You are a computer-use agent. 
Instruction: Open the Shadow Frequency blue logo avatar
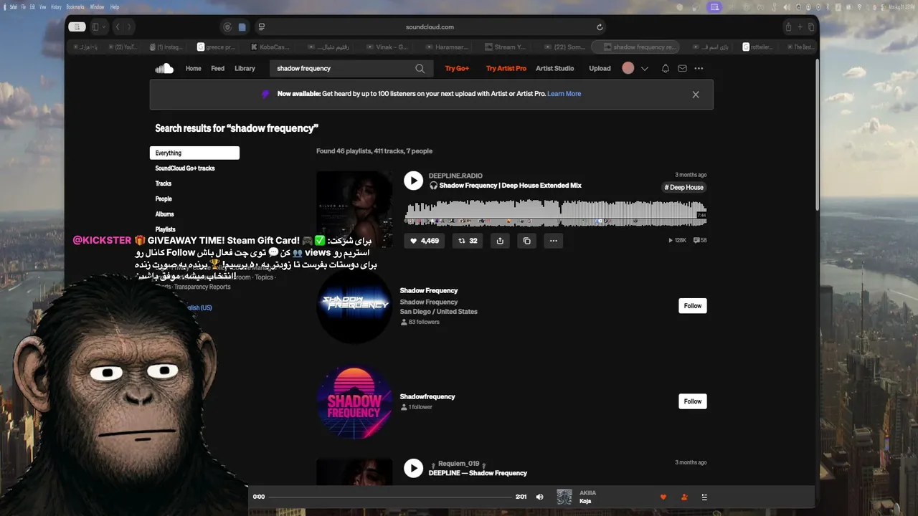[354, 305]
